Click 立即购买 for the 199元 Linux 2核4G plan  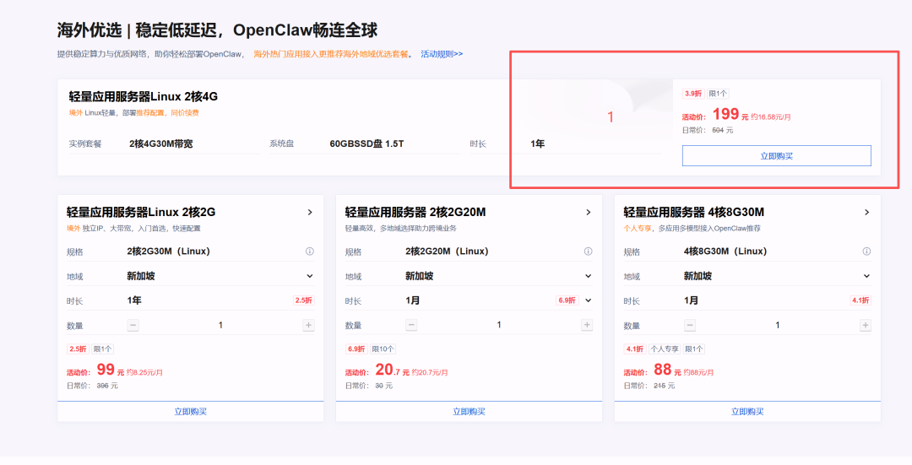776,156
